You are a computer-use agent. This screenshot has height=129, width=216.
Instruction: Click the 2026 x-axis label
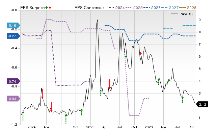tap(148, 127)
